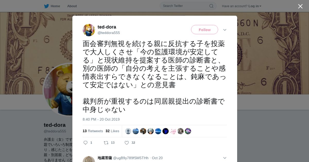Viewport: 309px width, 162px height.
Task: Open the @teddora555 handle in the tweet header
Action: click(109, 33)
